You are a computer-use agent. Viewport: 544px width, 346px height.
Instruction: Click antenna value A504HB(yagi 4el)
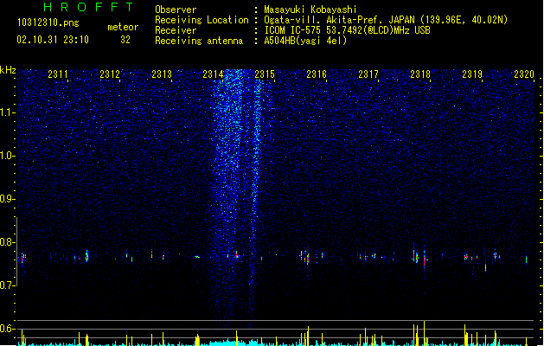[305, 41]
